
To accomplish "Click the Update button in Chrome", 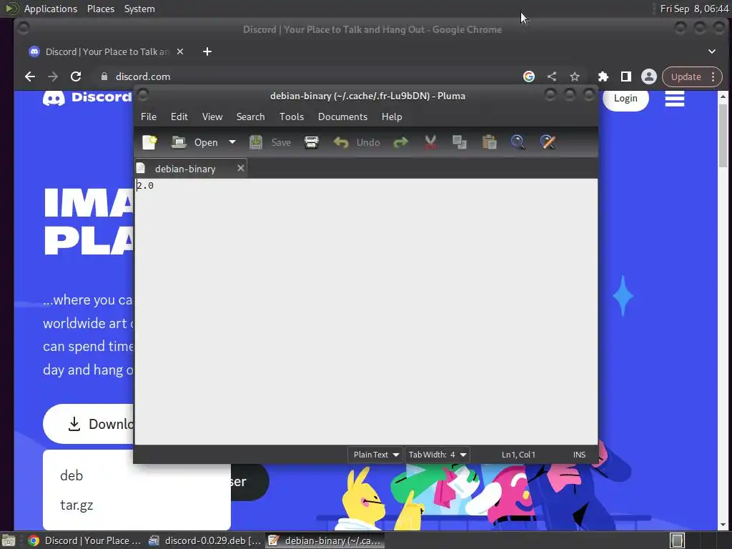I will tap(686, 77).
